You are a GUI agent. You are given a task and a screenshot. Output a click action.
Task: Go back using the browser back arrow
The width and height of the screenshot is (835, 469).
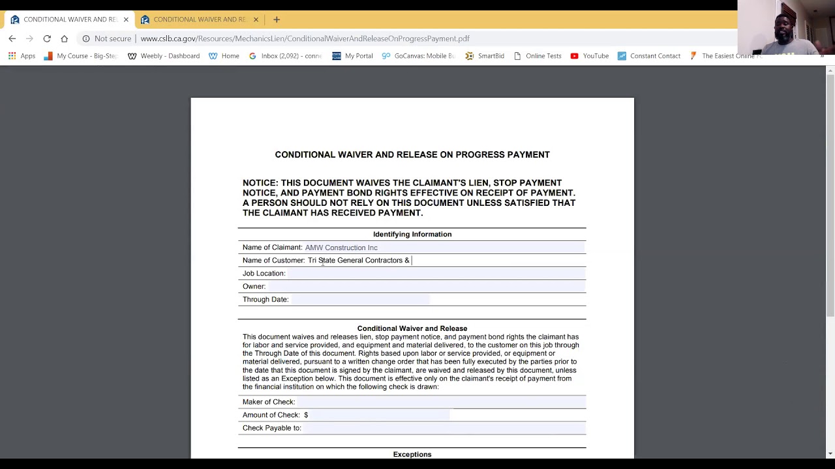tap(12, 38)
